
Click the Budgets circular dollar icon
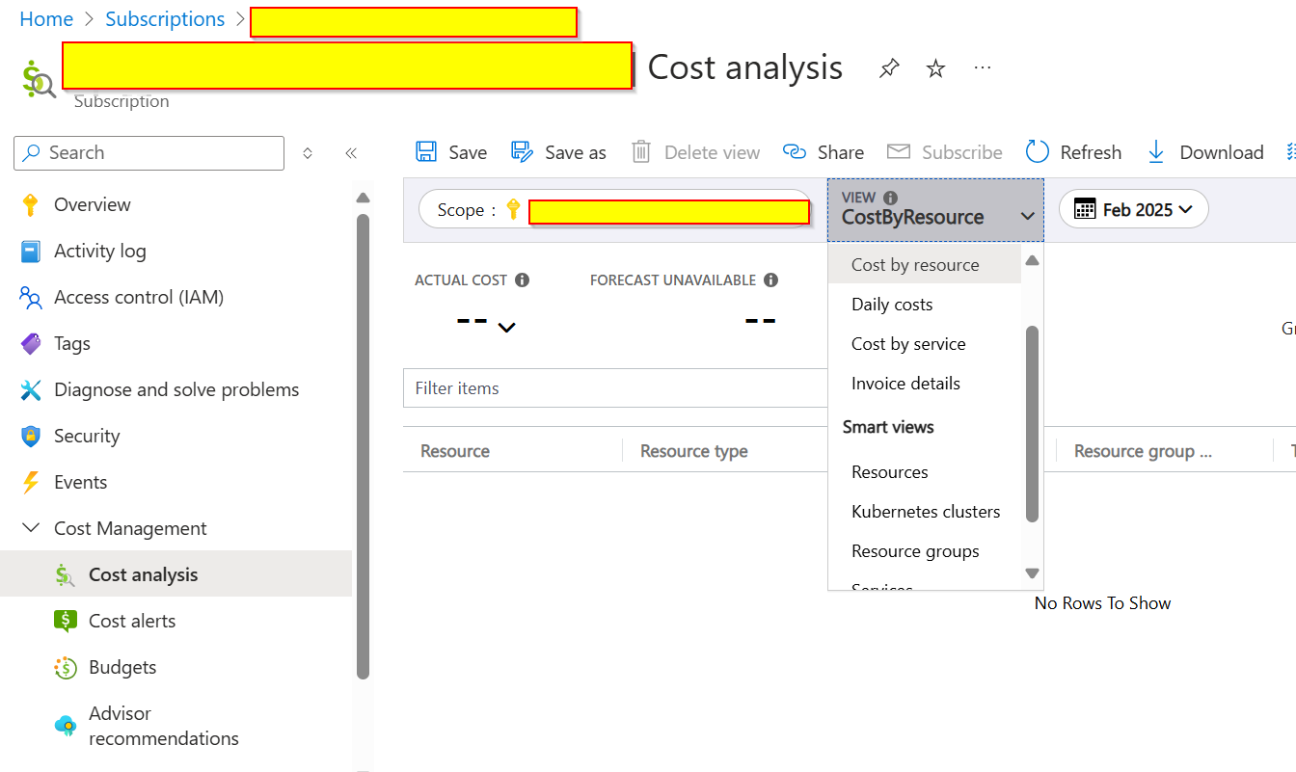point(66,668)
